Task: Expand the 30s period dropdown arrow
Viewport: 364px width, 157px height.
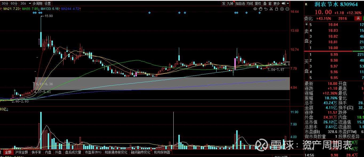Action: (29, 3)
